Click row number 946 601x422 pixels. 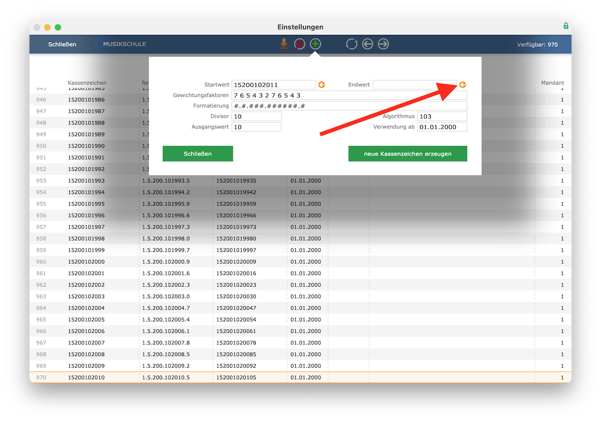coord(41,100)
